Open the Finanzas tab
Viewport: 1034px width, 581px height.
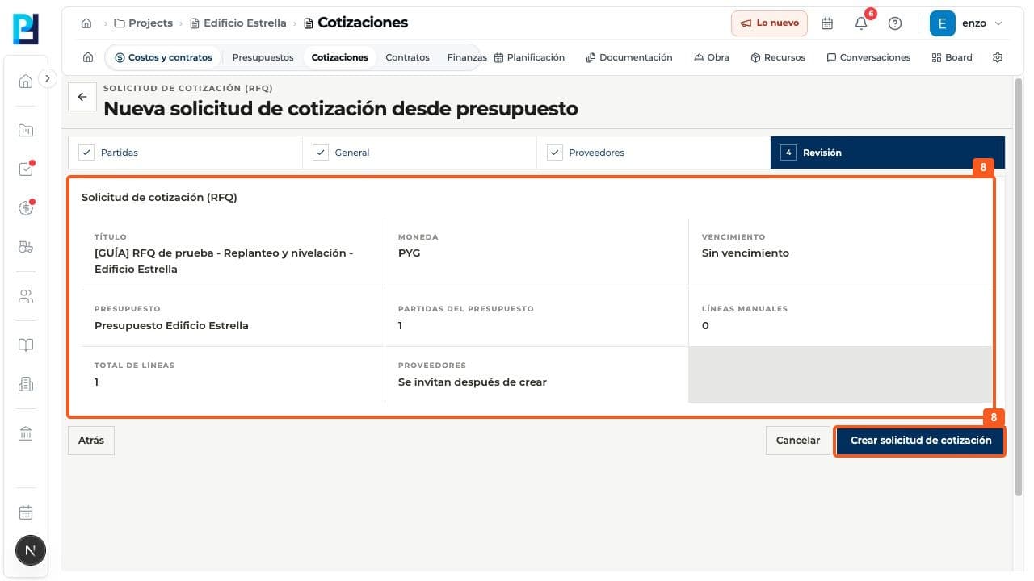(467, 57)
